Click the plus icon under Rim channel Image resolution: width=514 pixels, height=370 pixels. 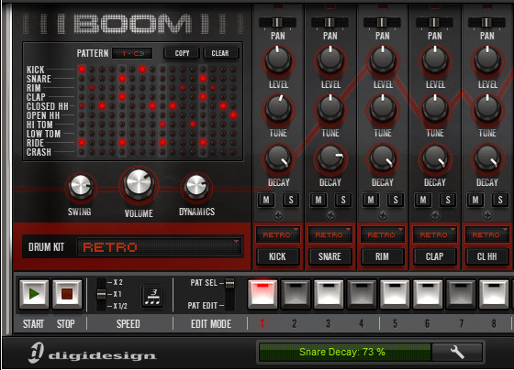coord(383,215)
